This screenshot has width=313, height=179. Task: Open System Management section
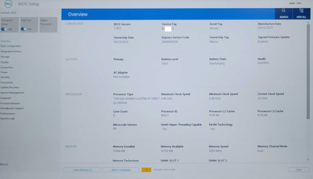click(x=12, y=93)
